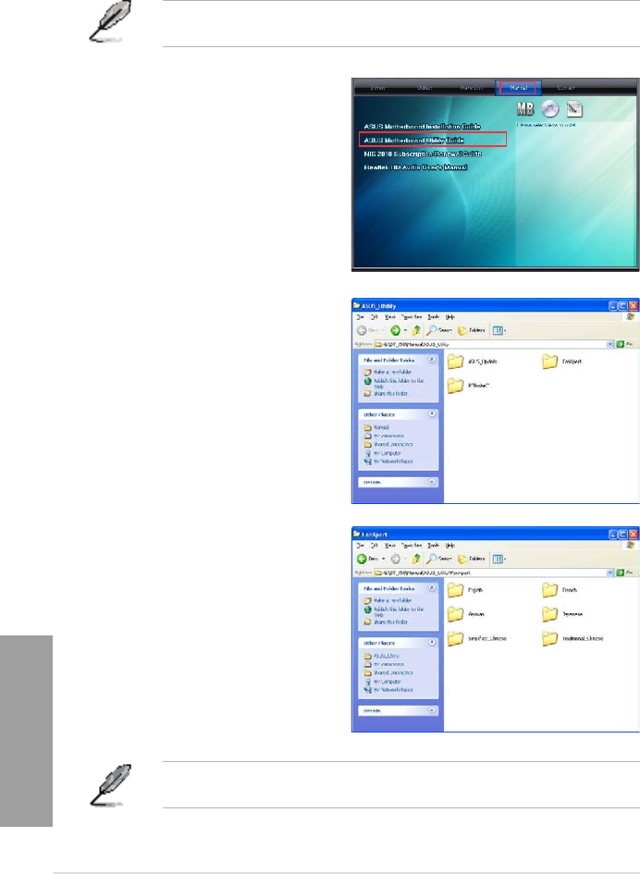Click Go button in ASUS_Utility window
Screen dimensions: 640x874
point(624,344)
